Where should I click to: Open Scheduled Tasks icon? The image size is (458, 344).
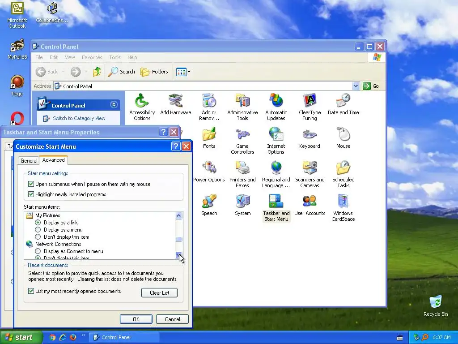[343, 174]
